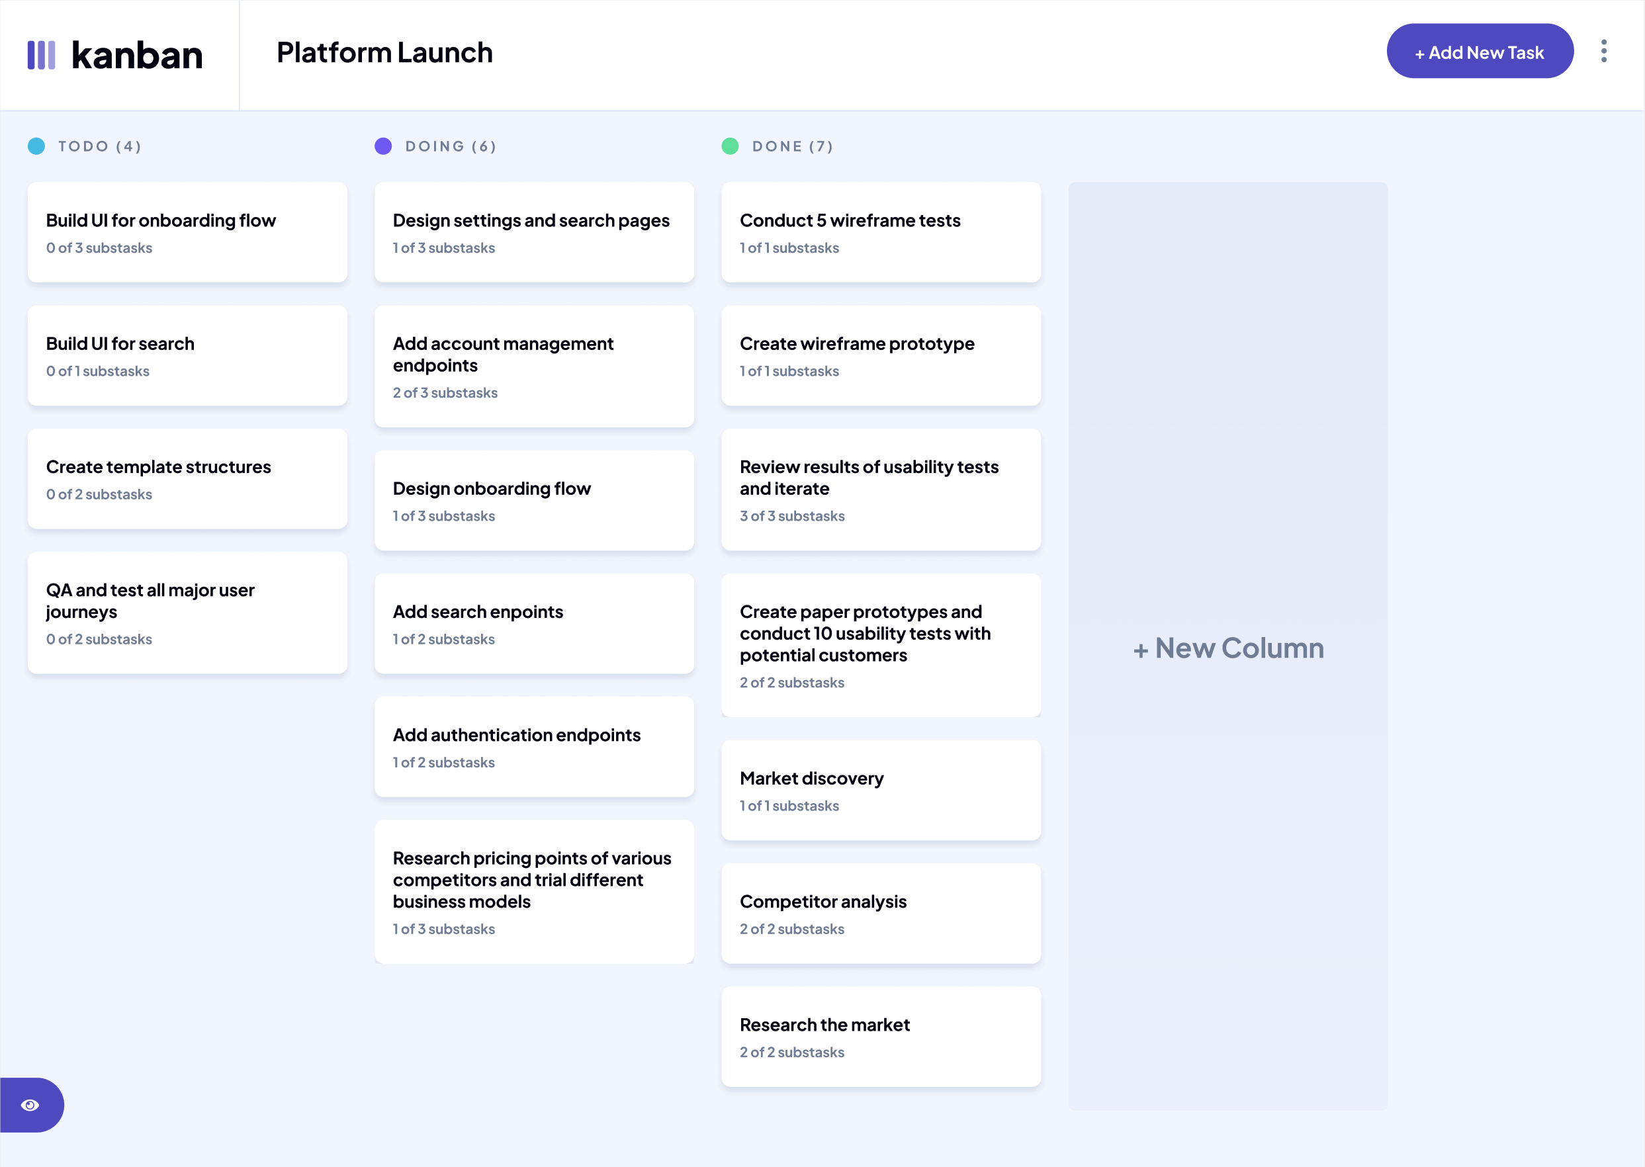Screen dimensions: 1645x1167
Task: Click the DONE column green dot
Action: click(x=729, y=146)
